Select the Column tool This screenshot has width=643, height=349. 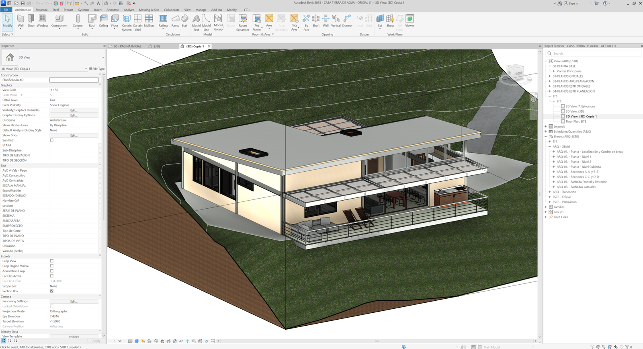78,21
